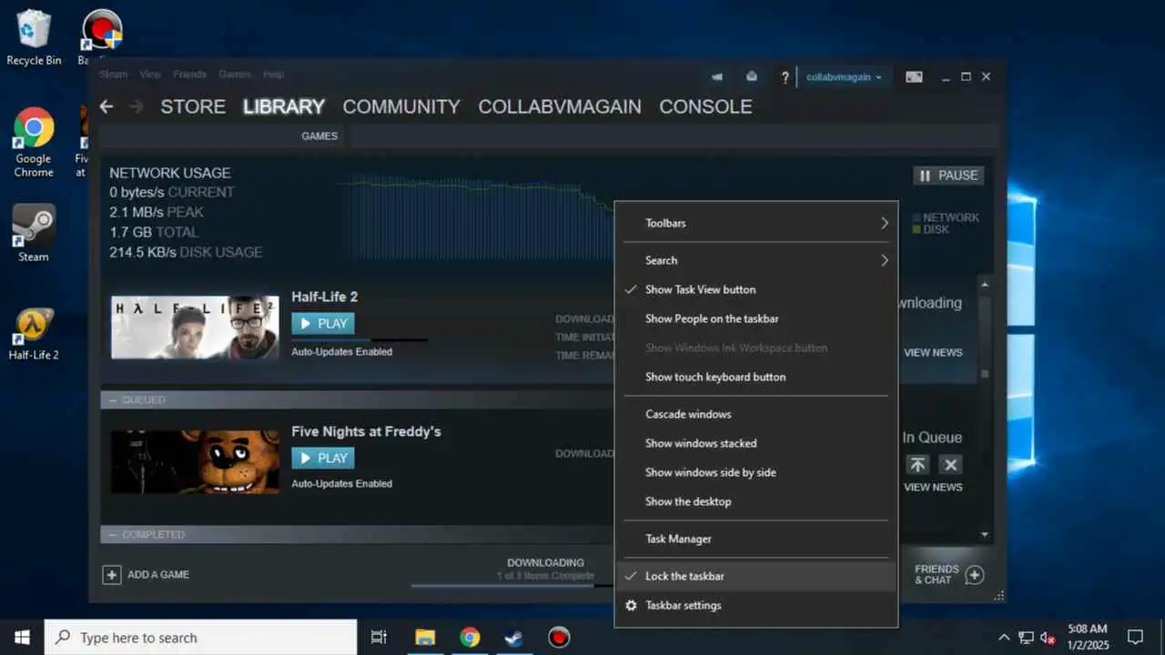
Task: Click the Steam forward arrow
Action: point(137,106)
